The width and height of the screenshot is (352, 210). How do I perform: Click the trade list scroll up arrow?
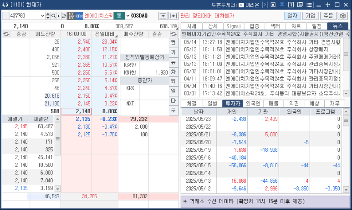click(58, 119)
